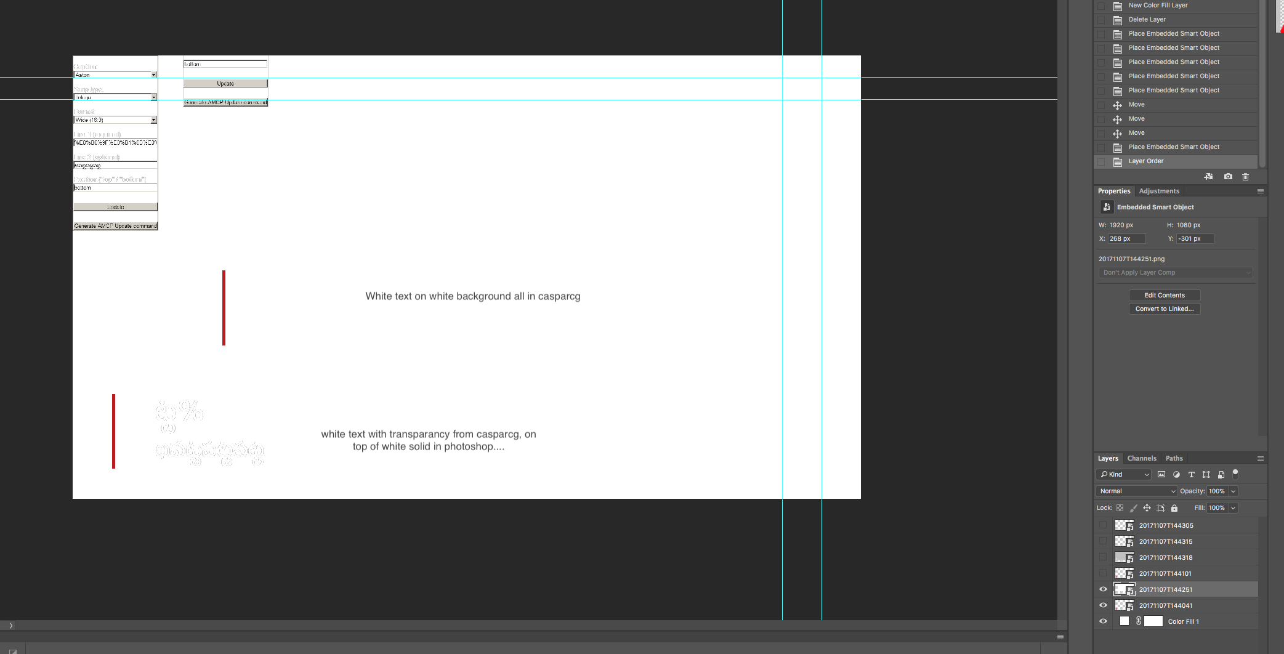The width and height of the screenshot is (1284, 654).
Task: Click the Create new snapshot camera icon
Action: pyautogui.click(x=1228, y=177)
